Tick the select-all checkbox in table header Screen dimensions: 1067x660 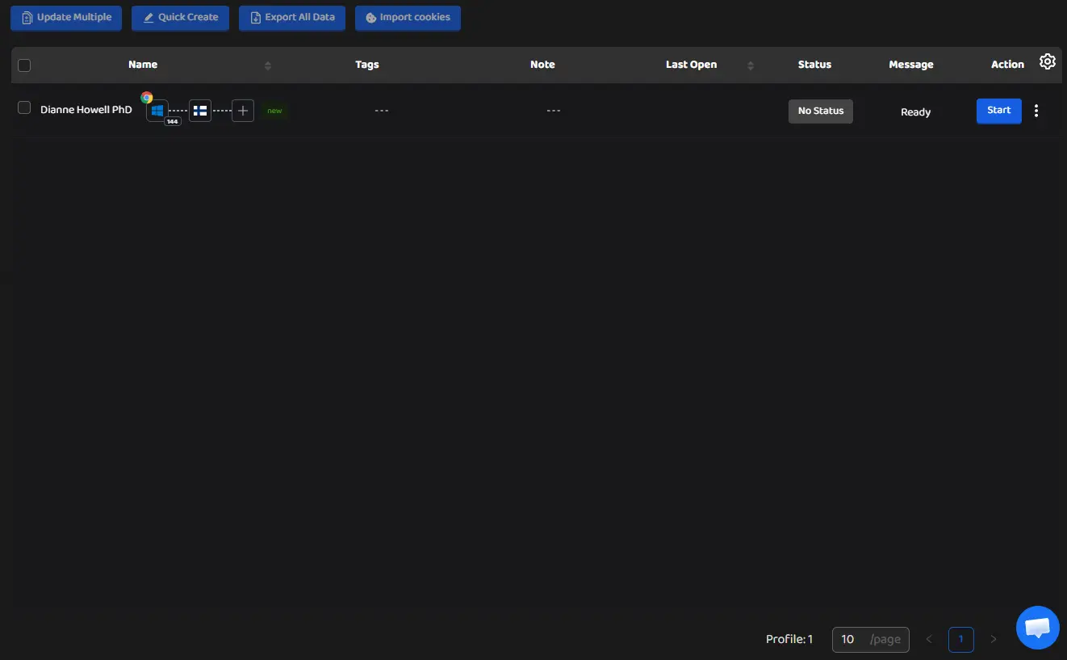pos(24,65)
